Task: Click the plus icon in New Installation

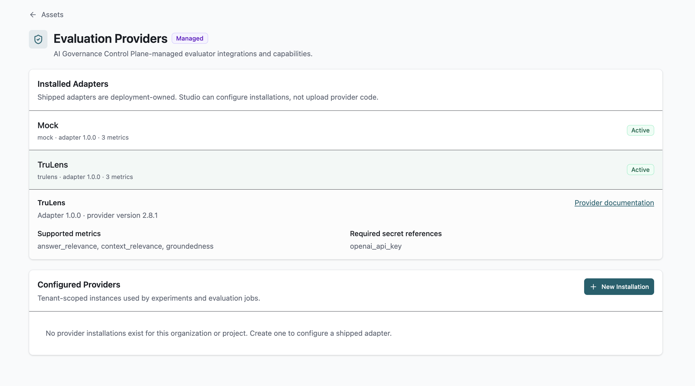Action: pos(593,287)
